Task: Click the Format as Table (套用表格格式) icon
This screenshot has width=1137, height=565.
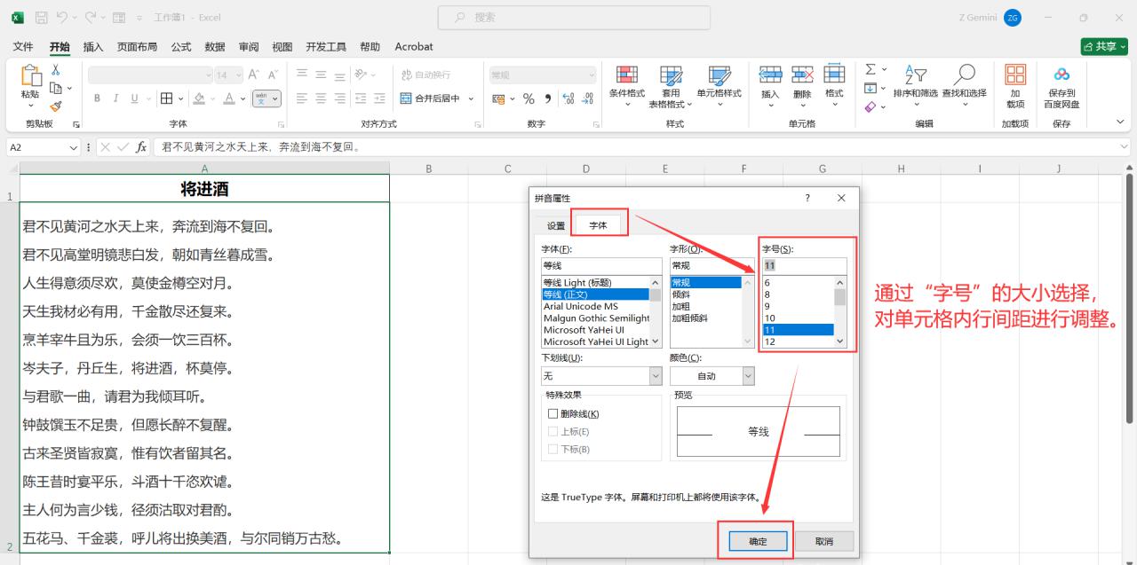Action: [671, 75]
